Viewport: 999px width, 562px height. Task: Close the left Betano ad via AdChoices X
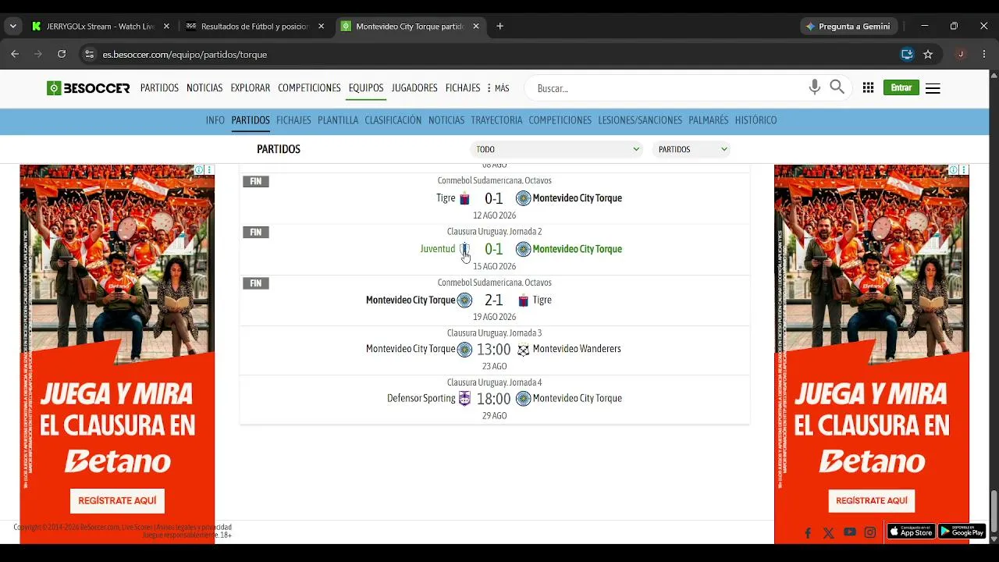(x=209, y=169)
